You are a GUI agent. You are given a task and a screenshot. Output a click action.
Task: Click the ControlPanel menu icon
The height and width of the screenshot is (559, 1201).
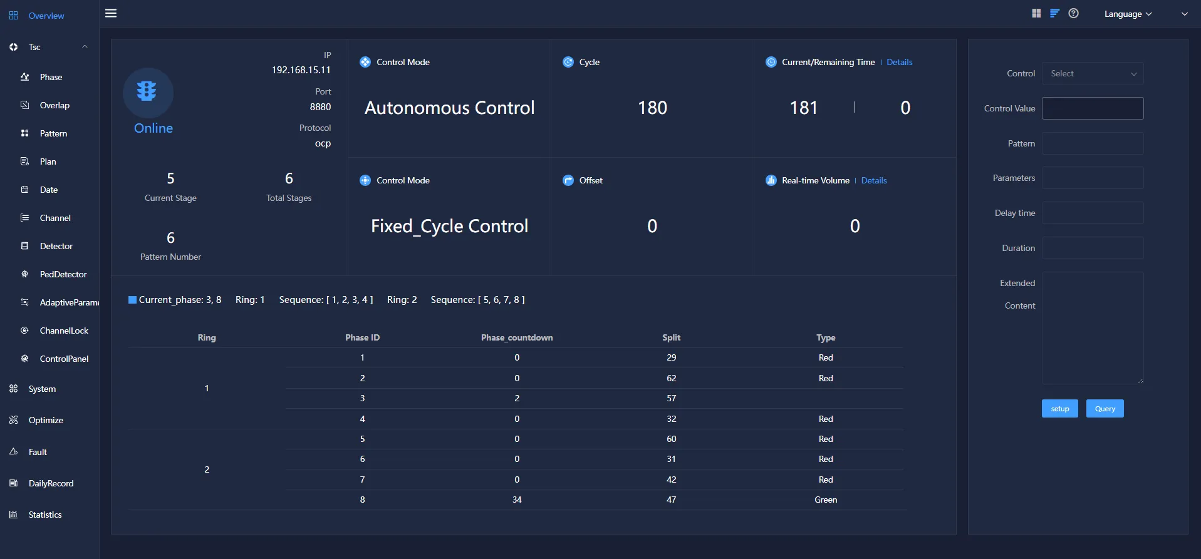[x=25, y=359]
